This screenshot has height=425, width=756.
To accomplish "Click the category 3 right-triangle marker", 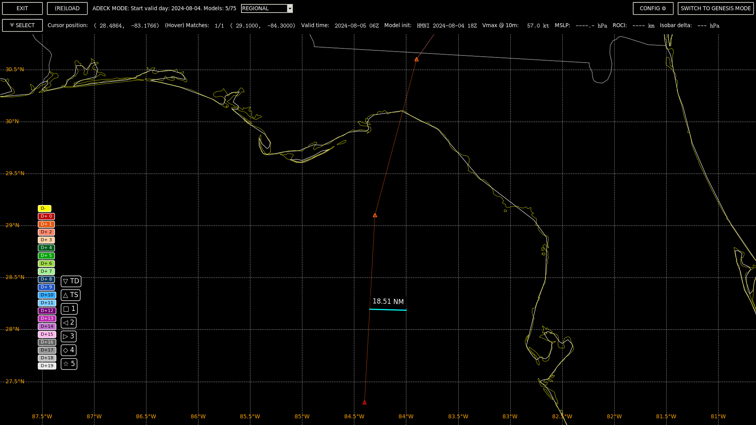I will 69,336.
